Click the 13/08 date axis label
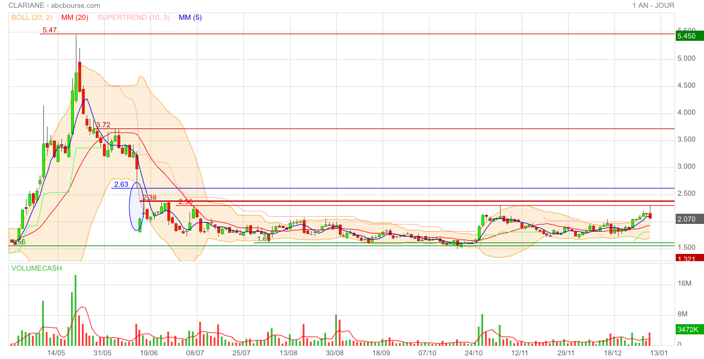Image resolution: width=704 pixels, height=359 pixels. click(x=288, y=353)
